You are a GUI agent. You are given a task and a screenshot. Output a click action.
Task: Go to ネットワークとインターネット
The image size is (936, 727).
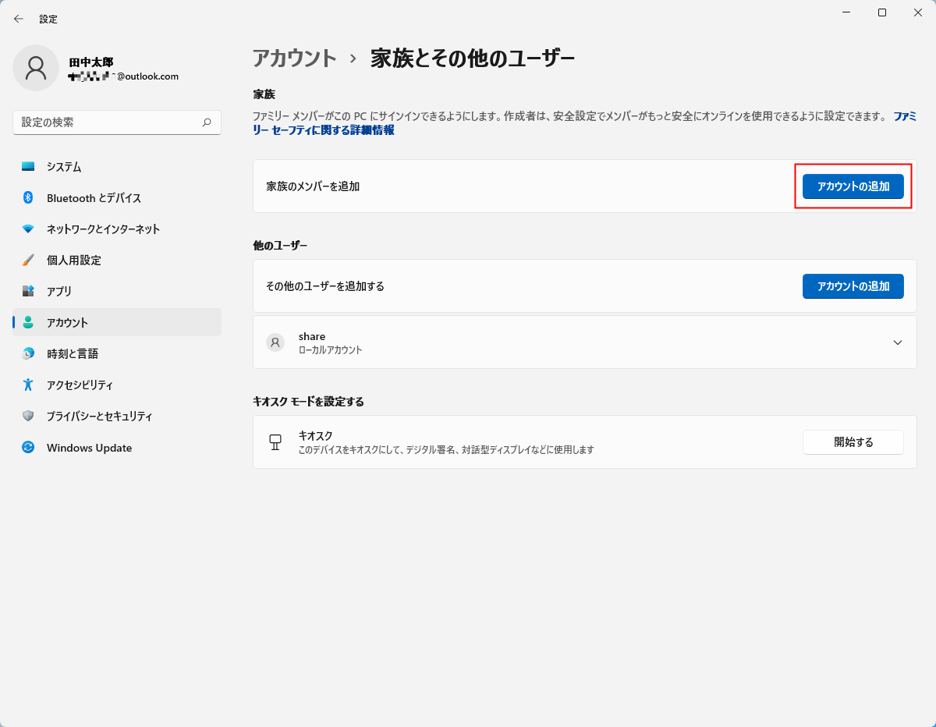(117, 229)
